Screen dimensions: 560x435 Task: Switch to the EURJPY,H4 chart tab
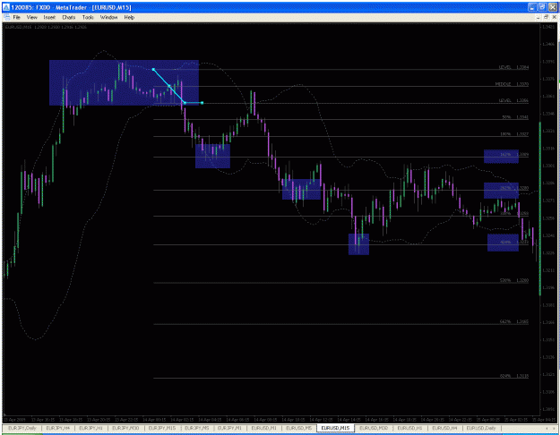coord(58,428)
